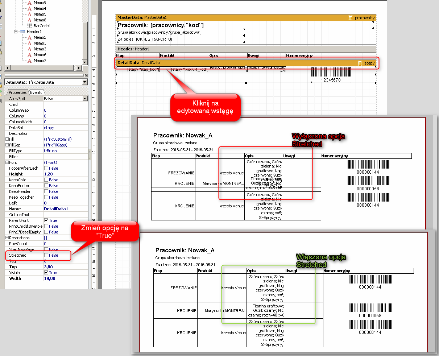Select the Memo9 text object icon
The width and height of the screenshot is (439, 356).
click(30, 3)
